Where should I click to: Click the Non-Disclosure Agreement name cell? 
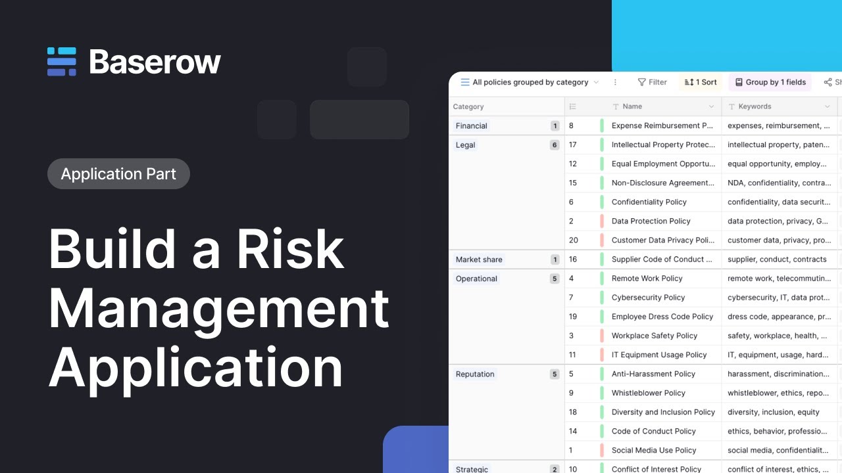point(663,183)
